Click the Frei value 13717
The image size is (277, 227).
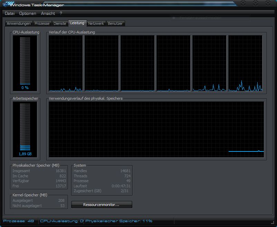tap(61, 186)
